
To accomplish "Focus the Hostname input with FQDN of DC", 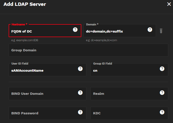I will click(x=41, y=31).
